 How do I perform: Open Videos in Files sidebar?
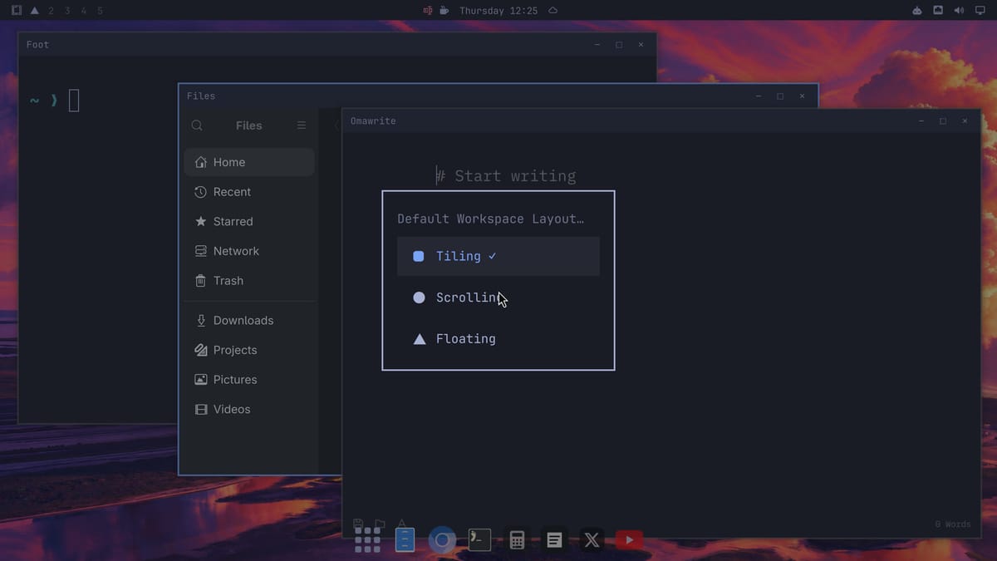249,410
